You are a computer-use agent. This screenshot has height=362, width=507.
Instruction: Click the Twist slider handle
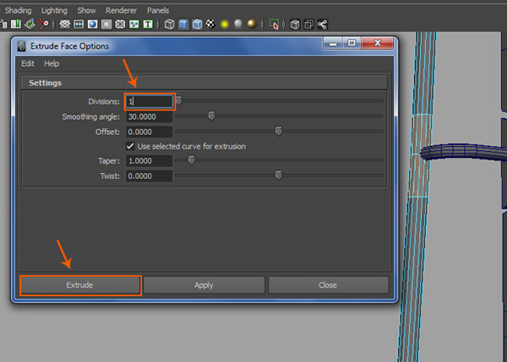pyautogui.click(x=278, y=175)
